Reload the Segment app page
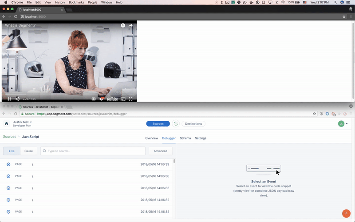Viewport: 355px width, 222px height. (16, 114)
